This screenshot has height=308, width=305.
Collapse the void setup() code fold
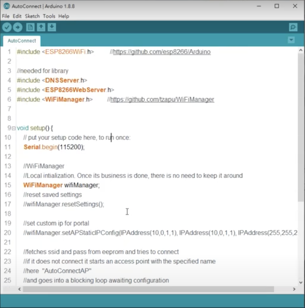tap(14, 128)
